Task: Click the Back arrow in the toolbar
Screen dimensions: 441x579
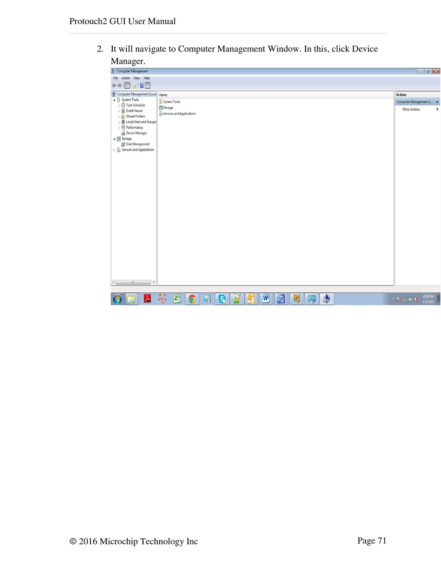Action: 114,85
